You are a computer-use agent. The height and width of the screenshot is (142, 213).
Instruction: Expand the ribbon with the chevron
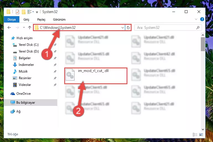[196, 19]
